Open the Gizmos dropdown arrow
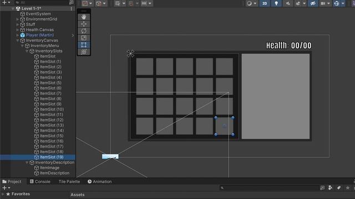 click(x=343, y=3)
